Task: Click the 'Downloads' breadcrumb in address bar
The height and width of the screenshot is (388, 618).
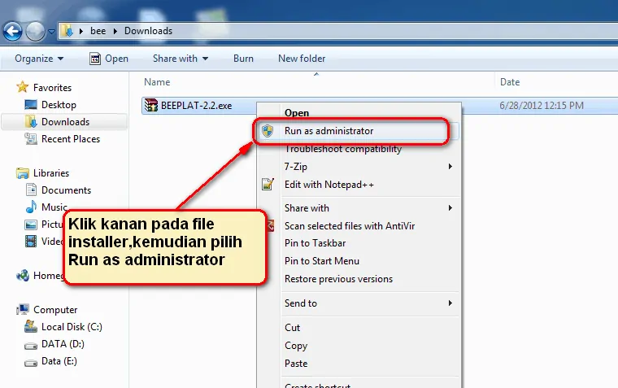Action: click(149, 31)
